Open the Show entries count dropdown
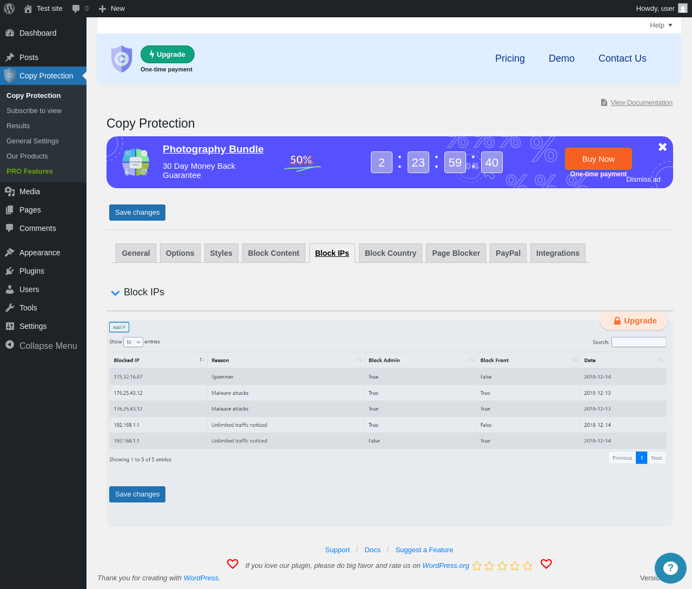692x589 pixels. (133, 342)
